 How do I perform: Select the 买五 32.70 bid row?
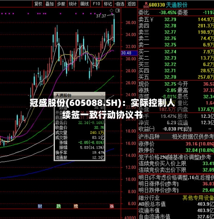click(176, 77)
